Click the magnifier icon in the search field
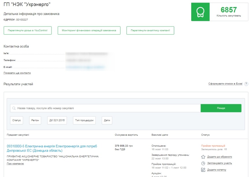 coord(14,108)
